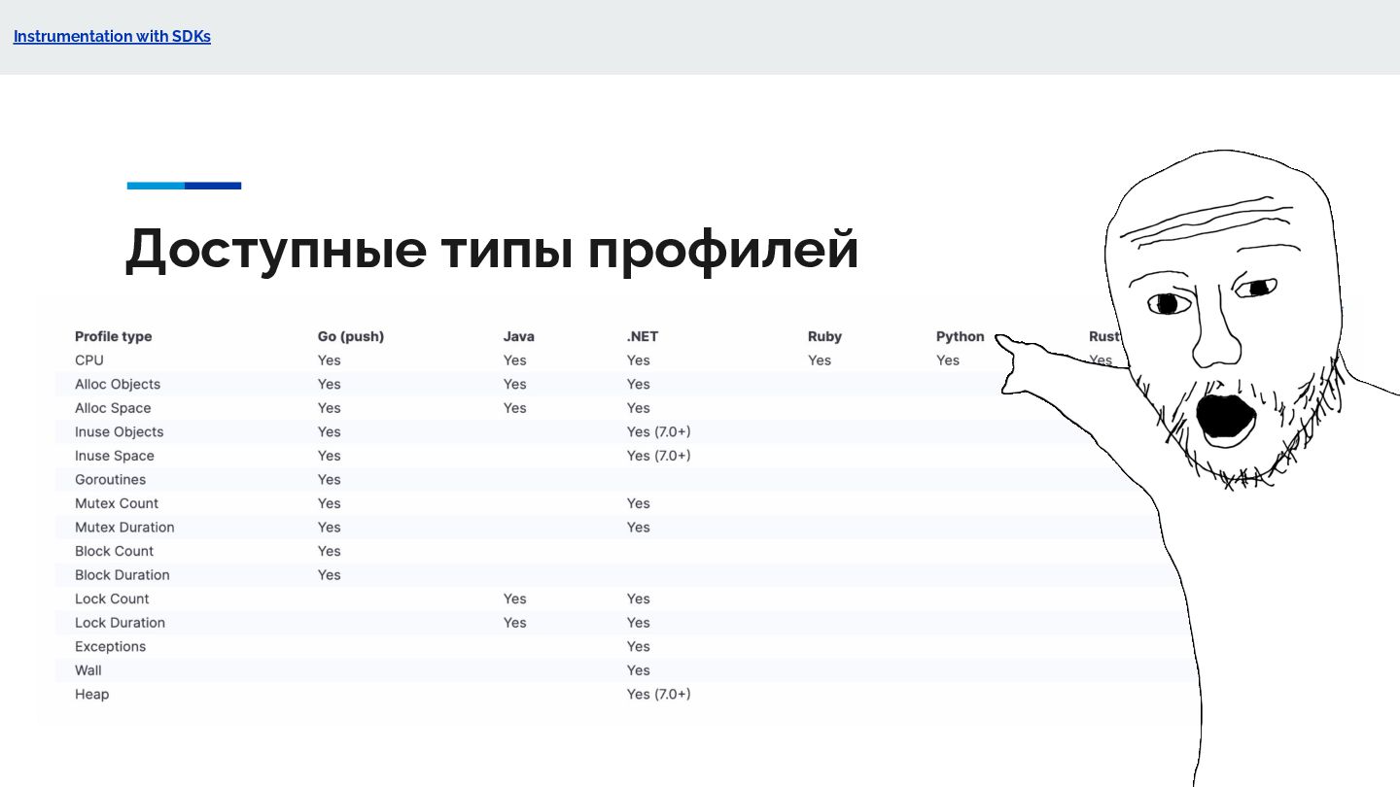The image size is (1400, 787).
Task: Click 'Yes' in the CPU row under Java
Action: [x=515, y=360]
